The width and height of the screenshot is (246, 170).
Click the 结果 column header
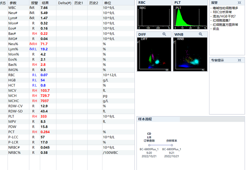coord(45,3)
